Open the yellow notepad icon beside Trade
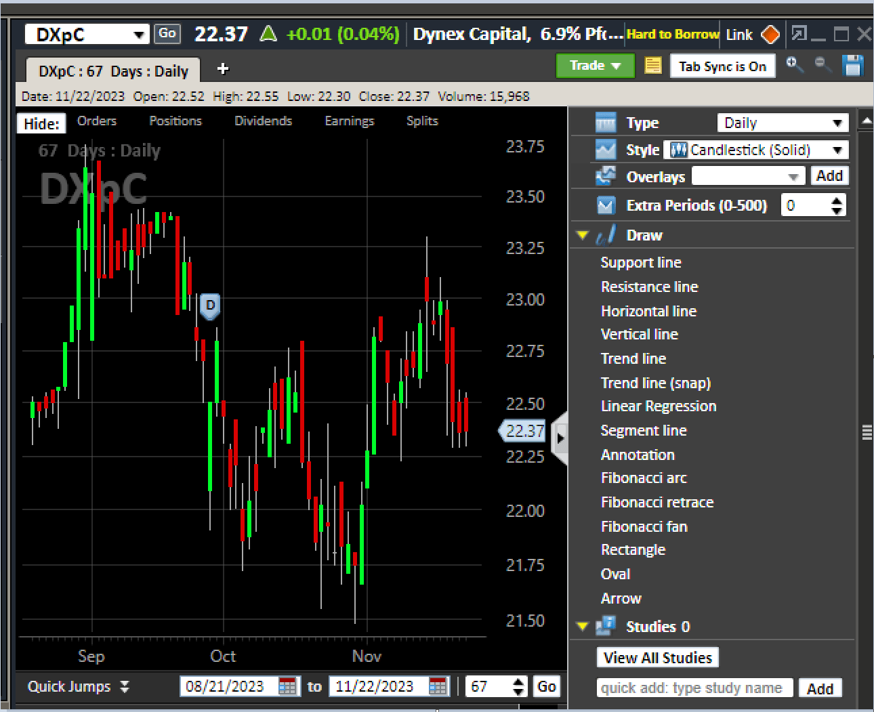The width and height of the screenshot is (874, 712). pos(652,65)
